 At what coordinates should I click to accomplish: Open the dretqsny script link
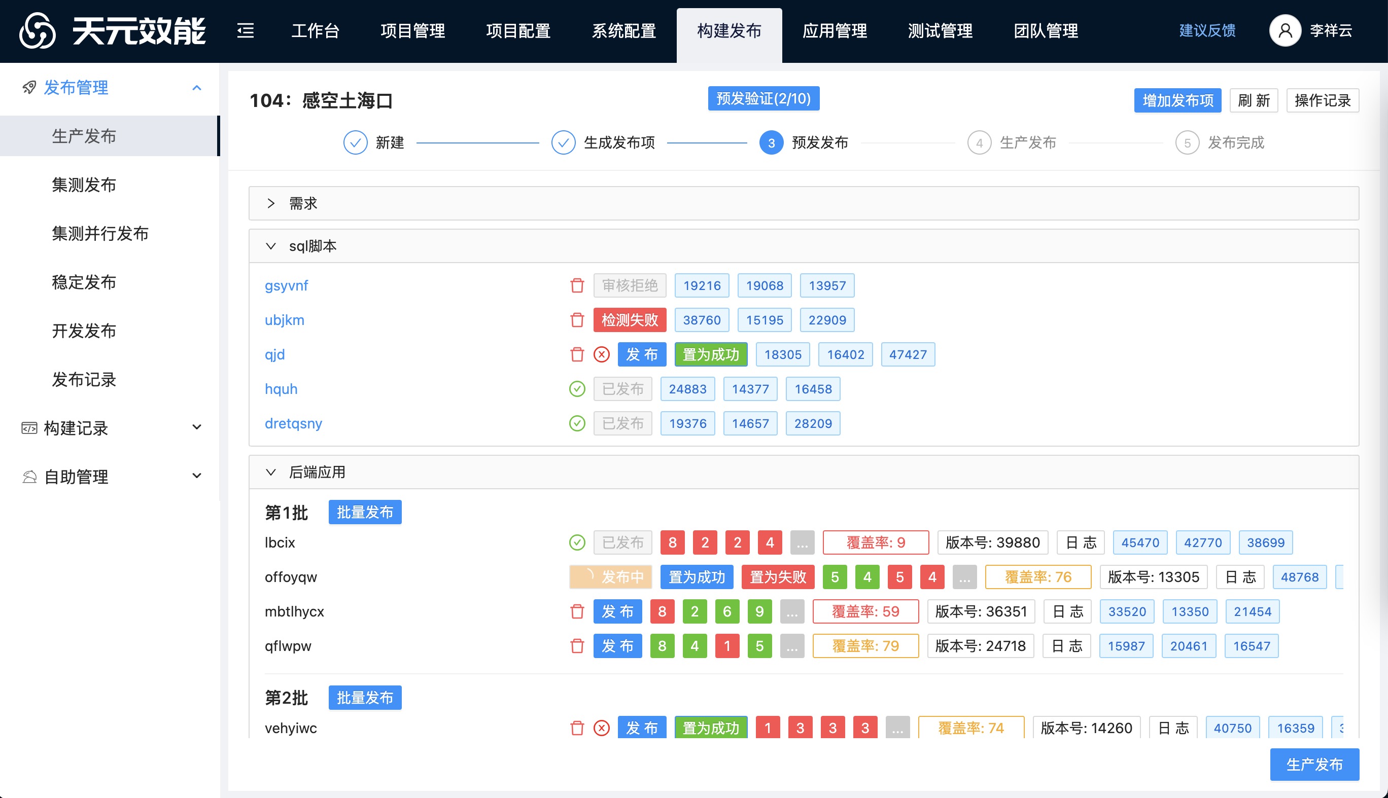pos(293,424)
